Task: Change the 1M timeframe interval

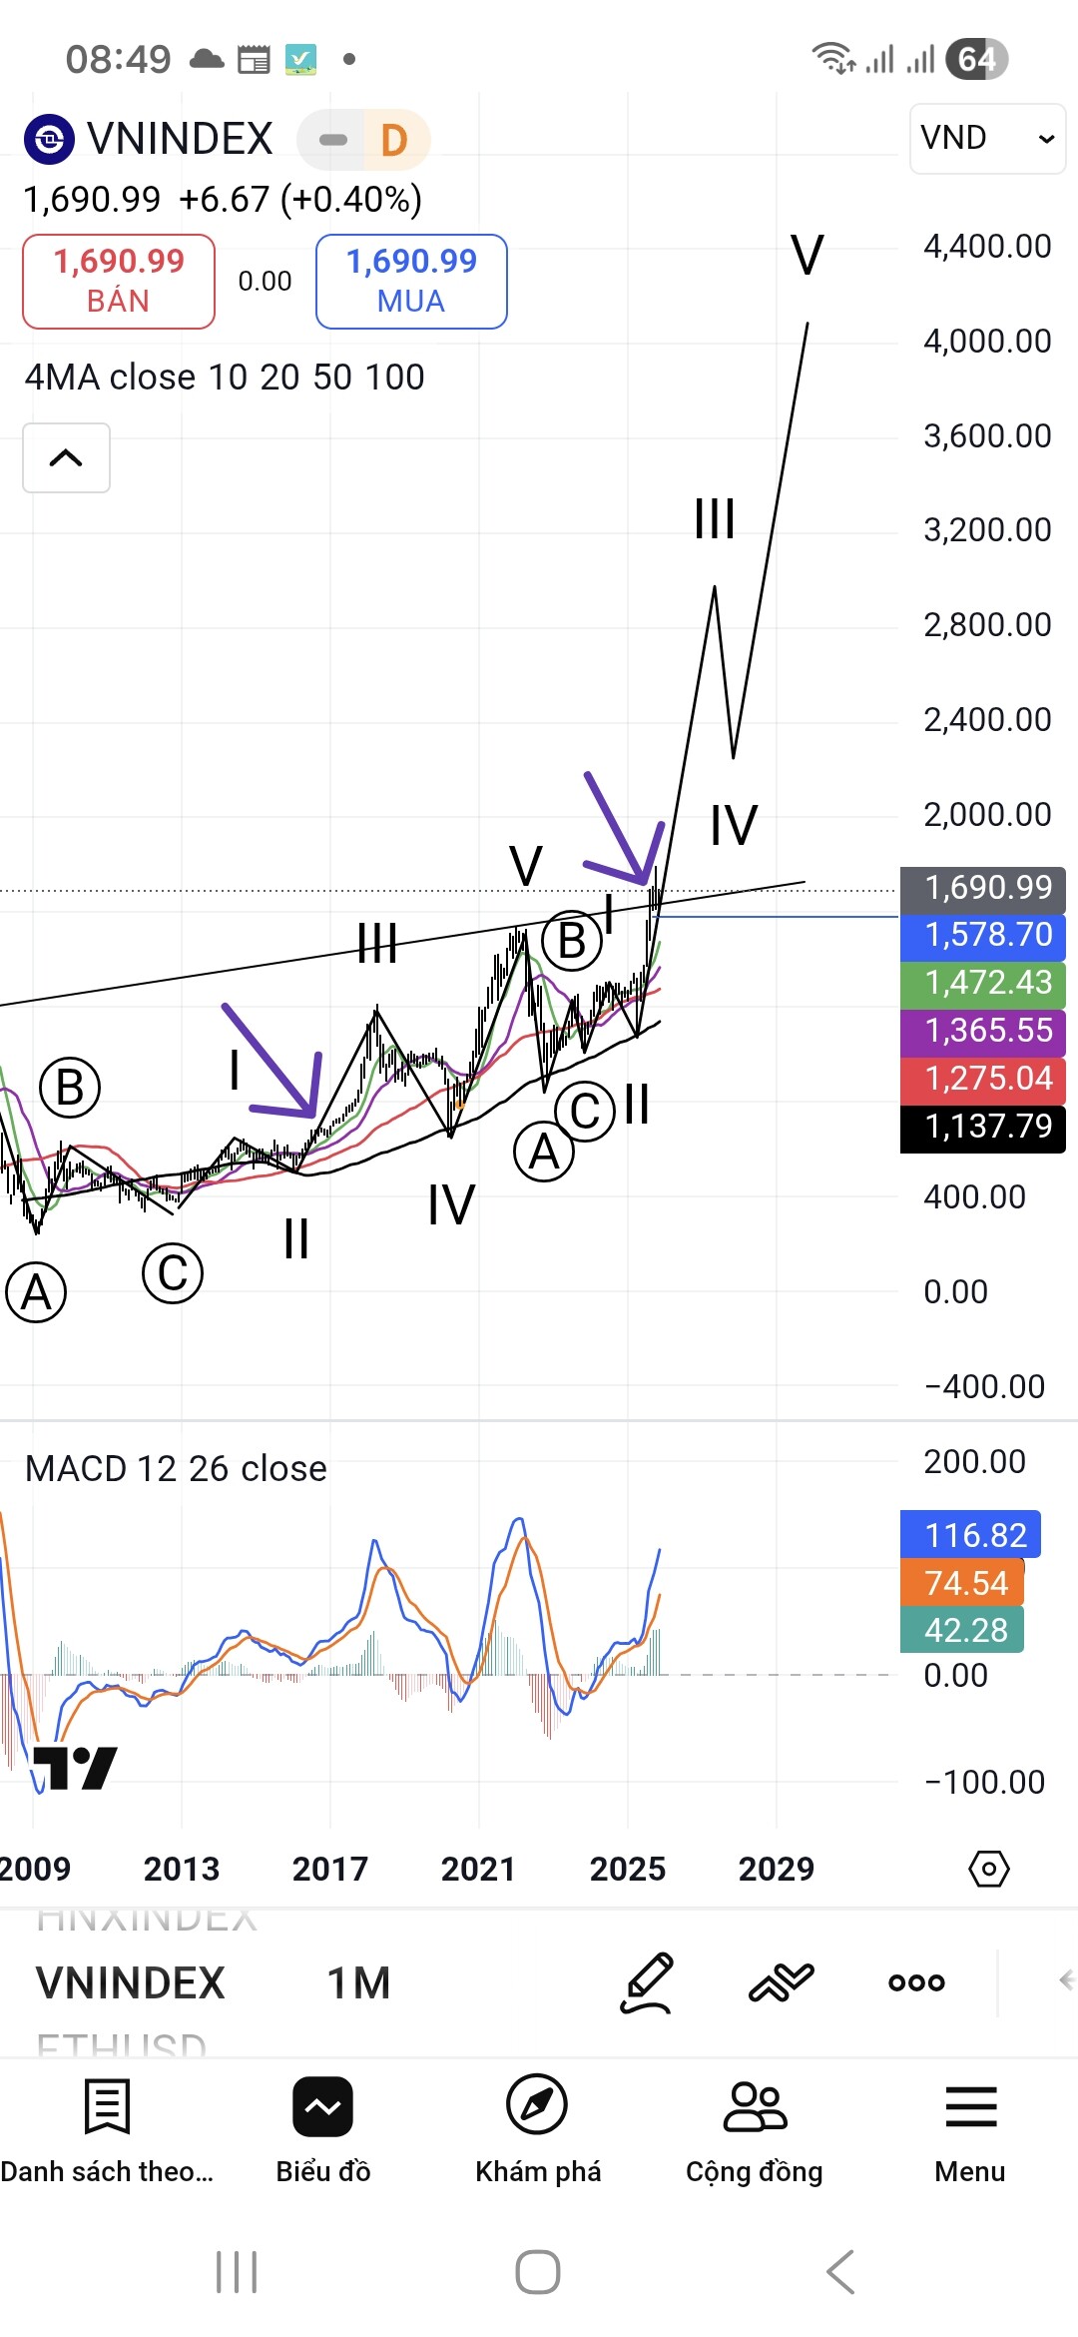Action: (358, 1983)
